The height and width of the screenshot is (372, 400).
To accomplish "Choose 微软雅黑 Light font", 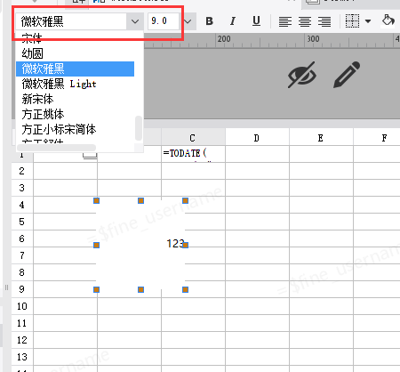I will tap(76, 84).
